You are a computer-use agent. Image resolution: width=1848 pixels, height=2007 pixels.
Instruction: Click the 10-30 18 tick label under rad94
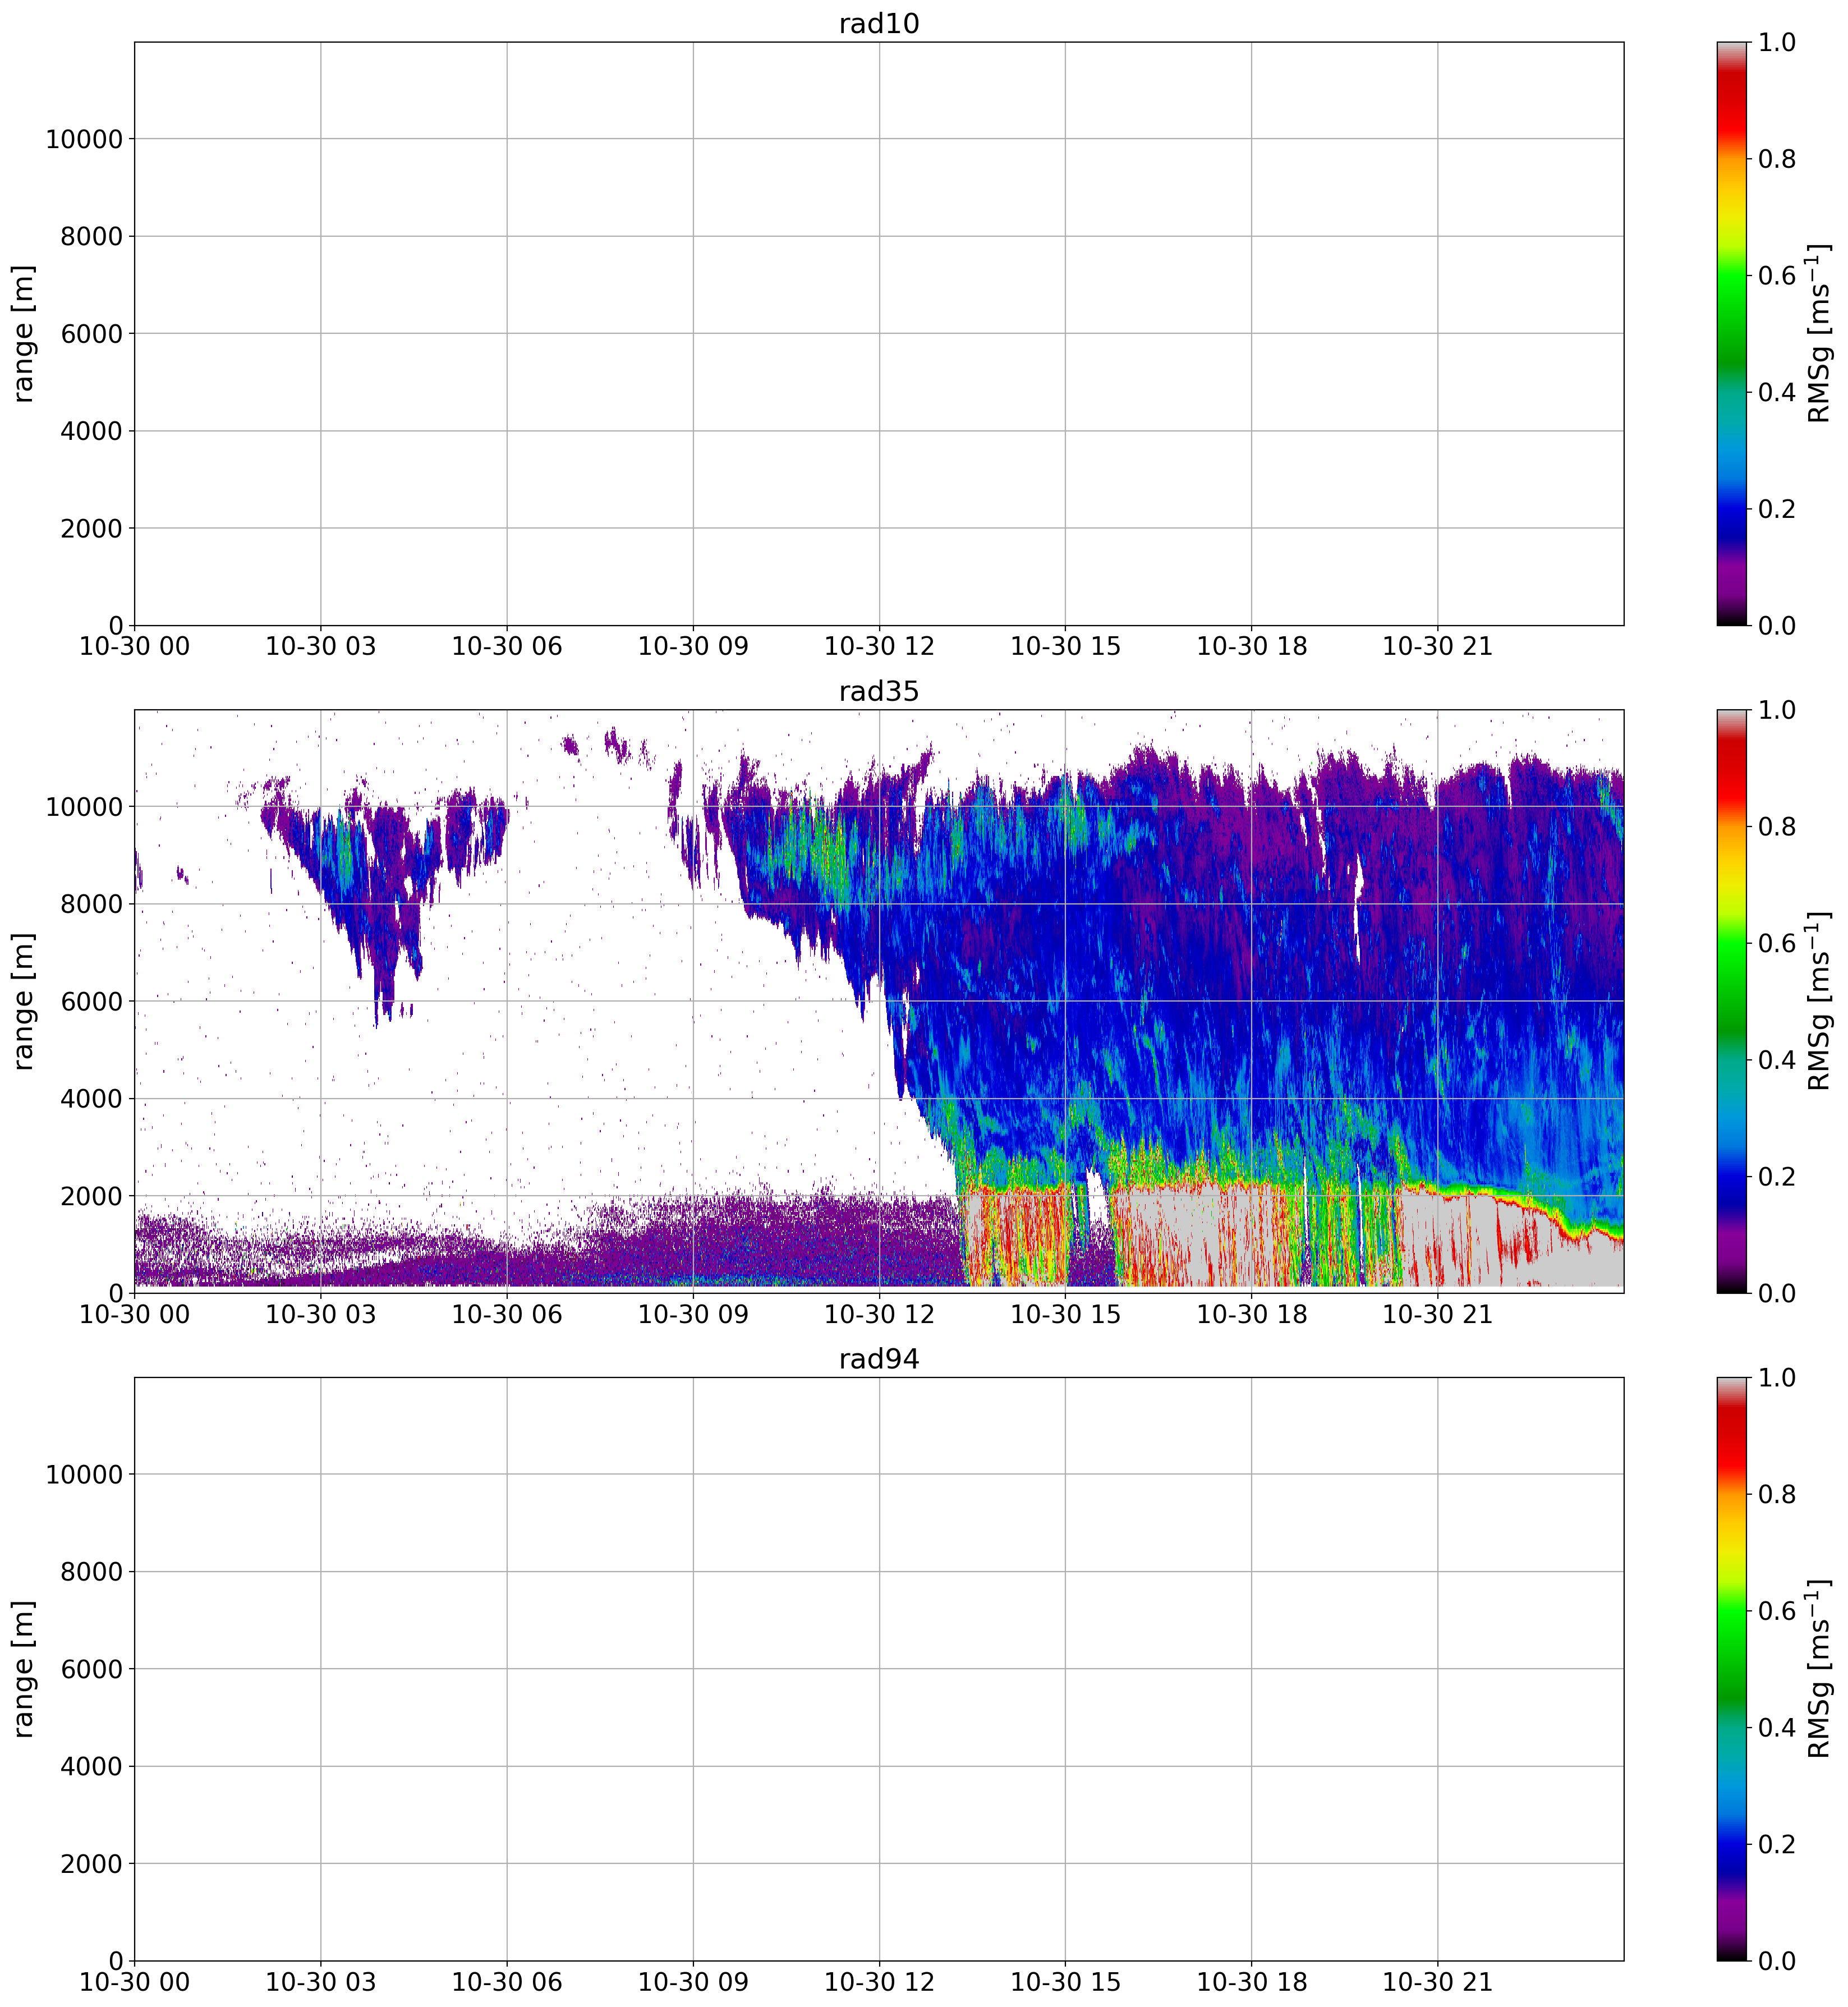click(x=1251, y=1982)
